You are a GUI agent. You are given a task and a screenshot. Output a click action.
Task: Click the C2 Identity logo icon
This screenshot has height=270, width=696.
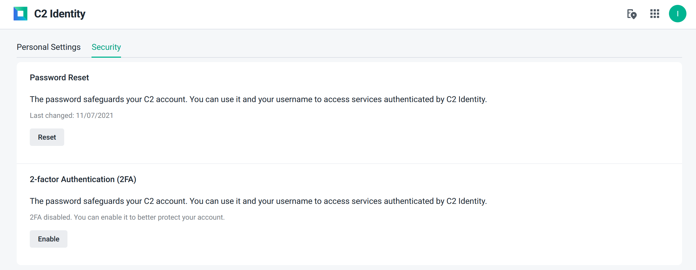coord(20,14)
